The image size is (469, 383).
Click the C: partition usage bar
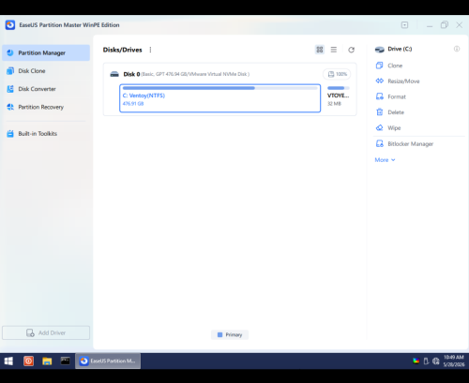[220, 88]
